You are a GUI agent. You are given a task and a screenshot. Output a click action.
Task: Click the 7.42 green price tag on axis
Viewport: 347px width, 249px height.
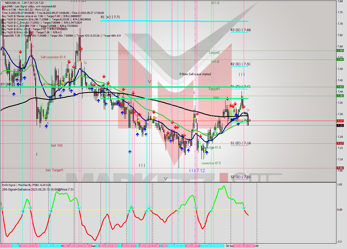tap(340, 87)
